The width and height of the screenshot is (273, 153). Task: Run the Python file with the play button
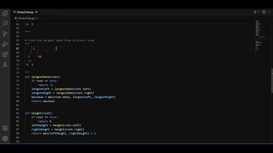click(x=255, y=12)
